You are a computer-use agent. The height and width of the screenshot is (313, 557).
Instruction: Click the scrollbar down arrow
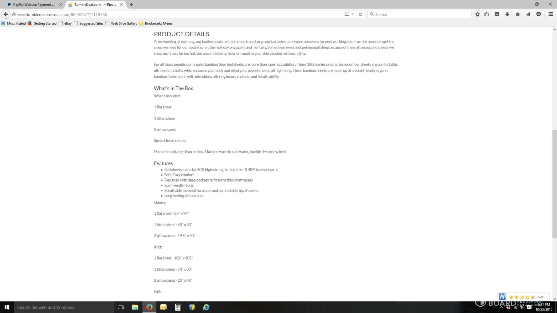pyautogui.click(x=554, y=299)
